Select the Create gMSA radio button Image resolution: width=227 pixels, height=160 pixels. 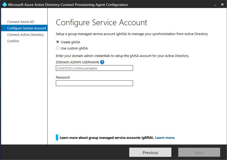58,42
